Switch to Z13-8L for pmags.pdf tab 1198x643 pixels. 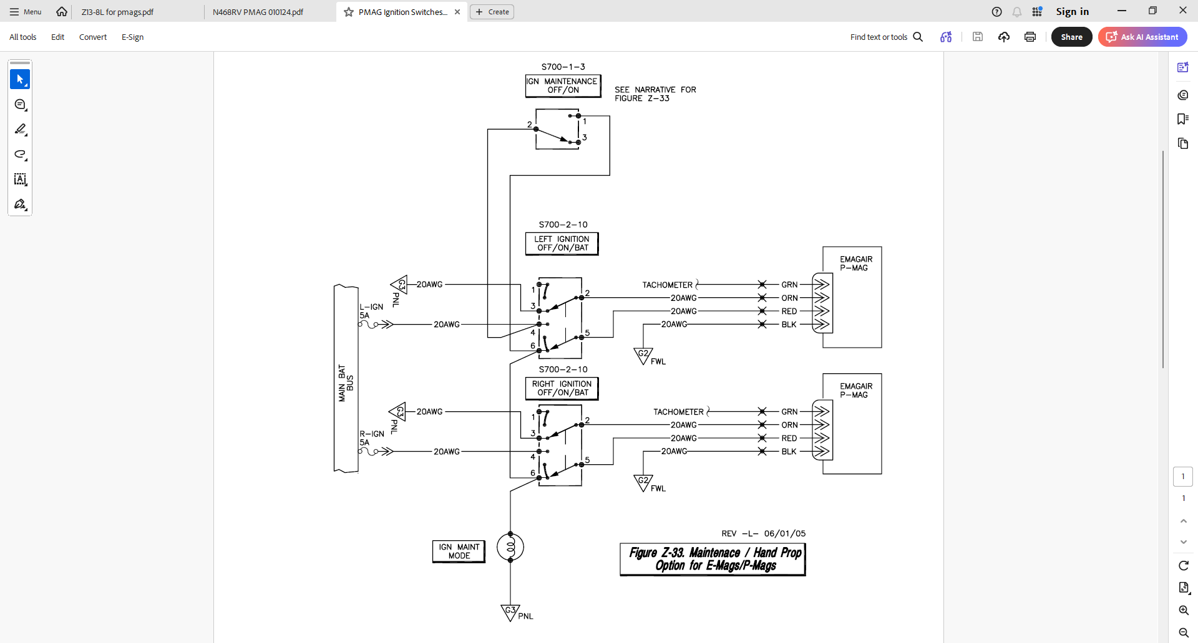point(117,12)
